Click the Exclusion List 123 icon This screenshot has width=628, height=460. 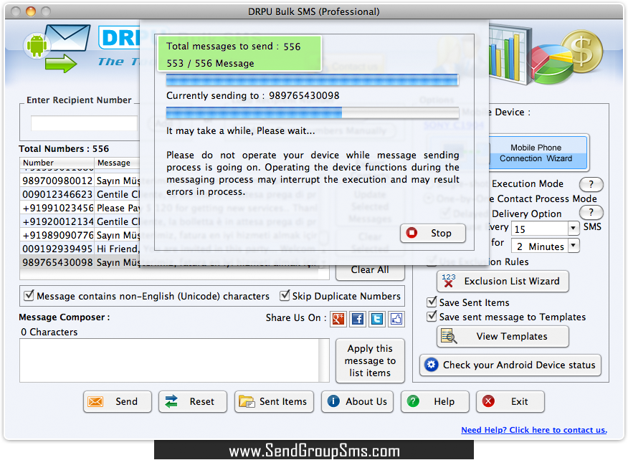pyautogui.click(x=449, y=280)
